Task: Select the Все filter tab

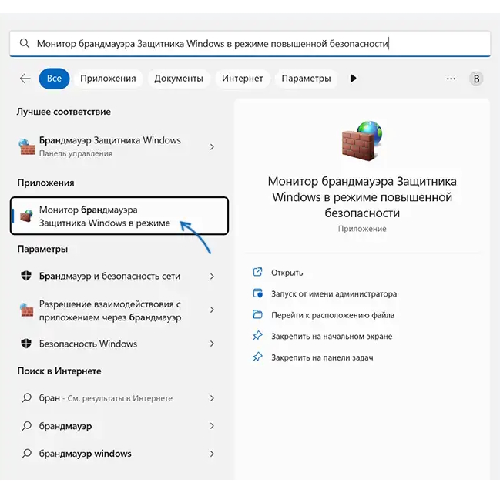Action: click(54, 79)
